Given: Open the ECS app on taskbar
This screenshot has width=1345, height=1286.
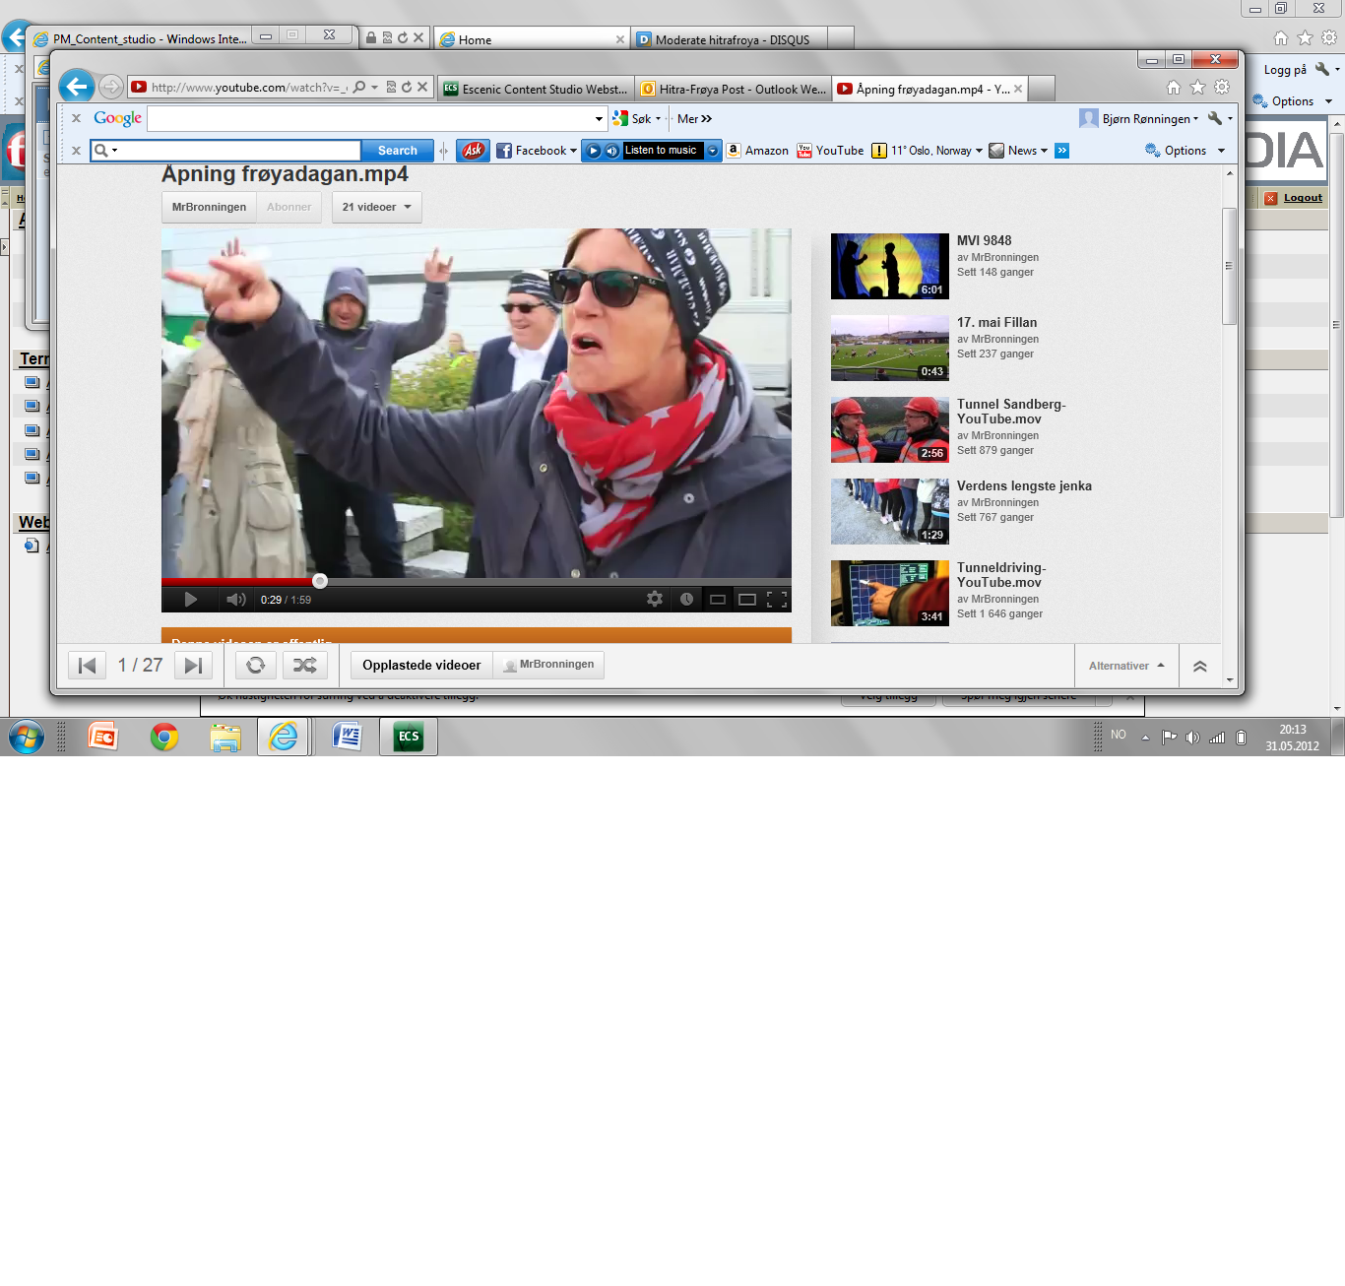Looking at the screenshot, I should [x=409, y=737].
